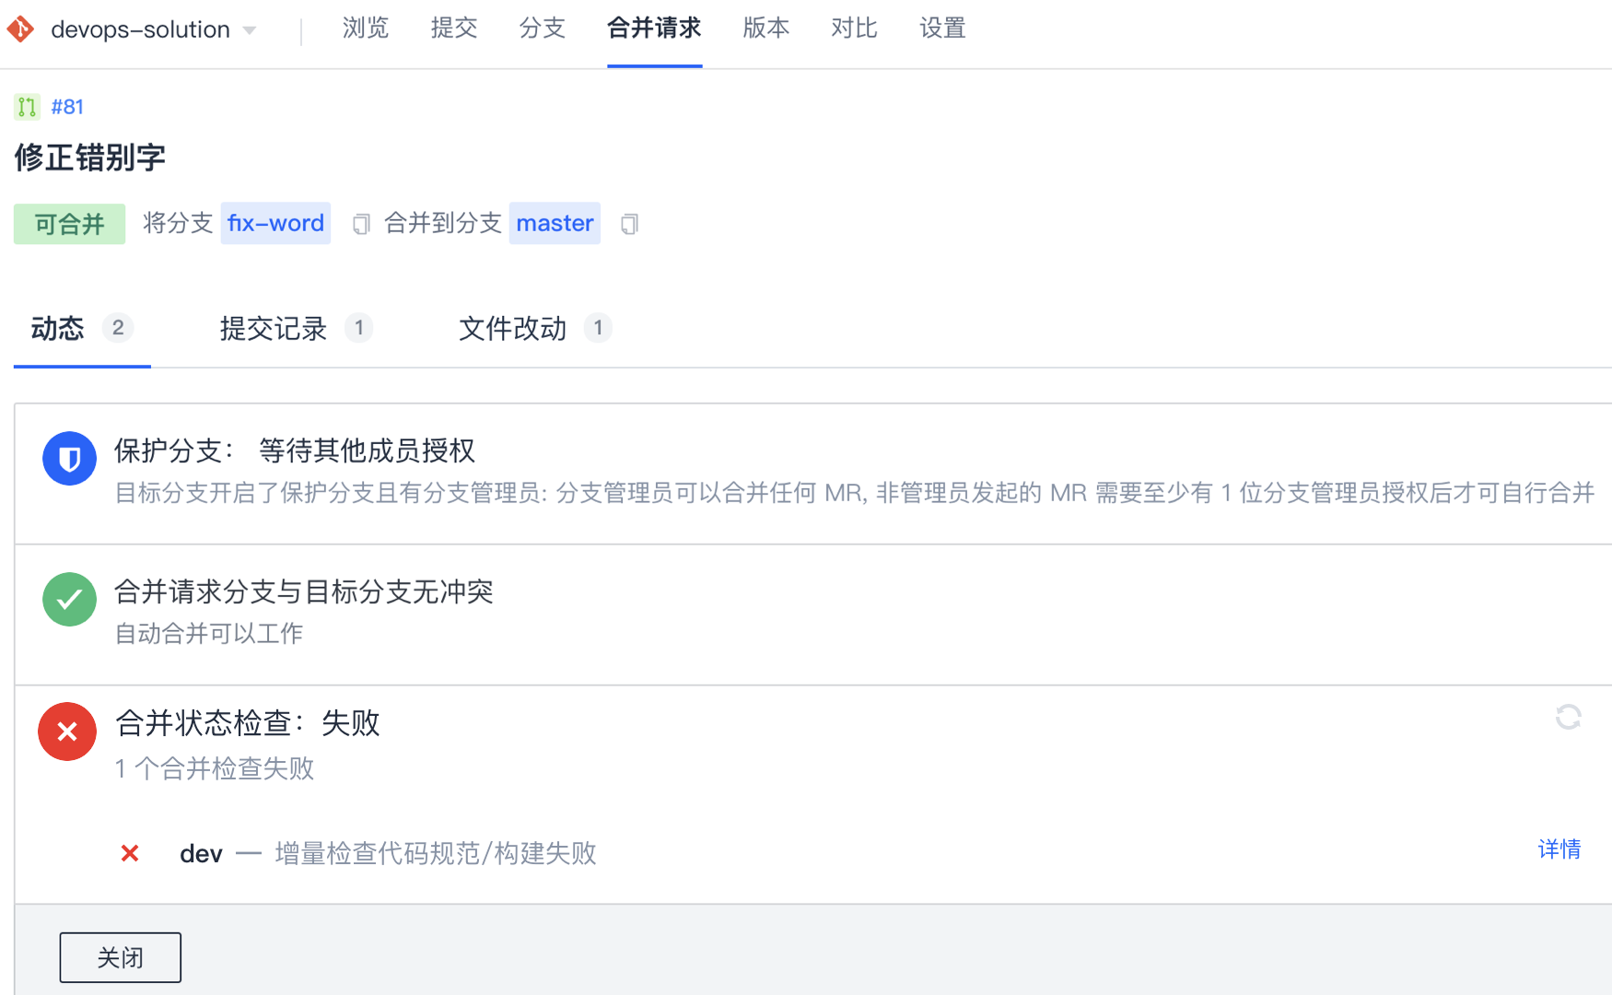The image size is (1612, 995).
Task: Copy the master branch name
Action: [629, 224]
